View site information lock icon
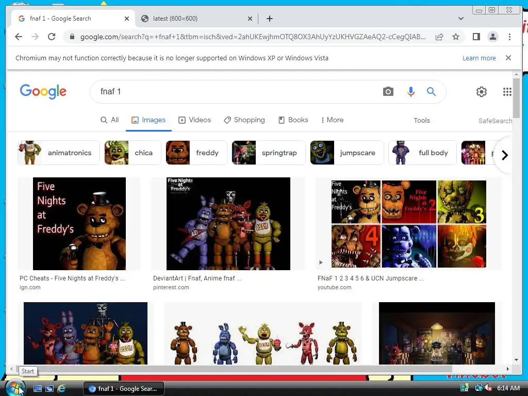528x396 pixels. 72,37
